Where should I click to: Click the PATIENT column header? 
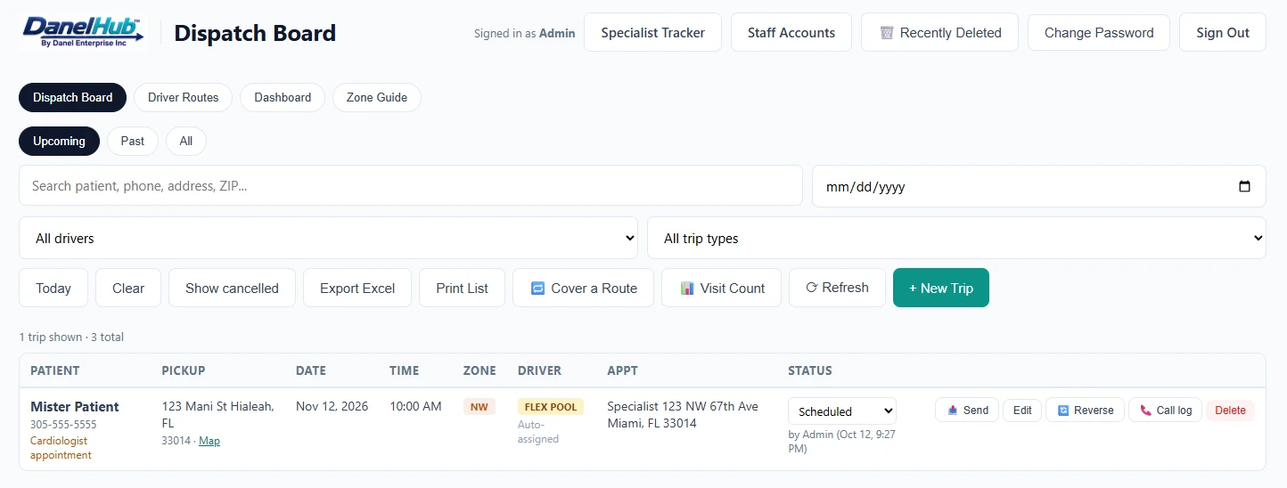(x=55, y=370)
